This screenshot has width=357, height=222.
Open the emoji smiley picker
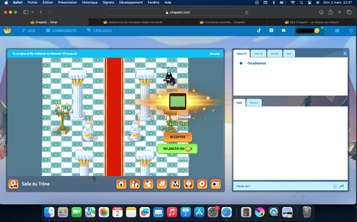tap(335, 186)
